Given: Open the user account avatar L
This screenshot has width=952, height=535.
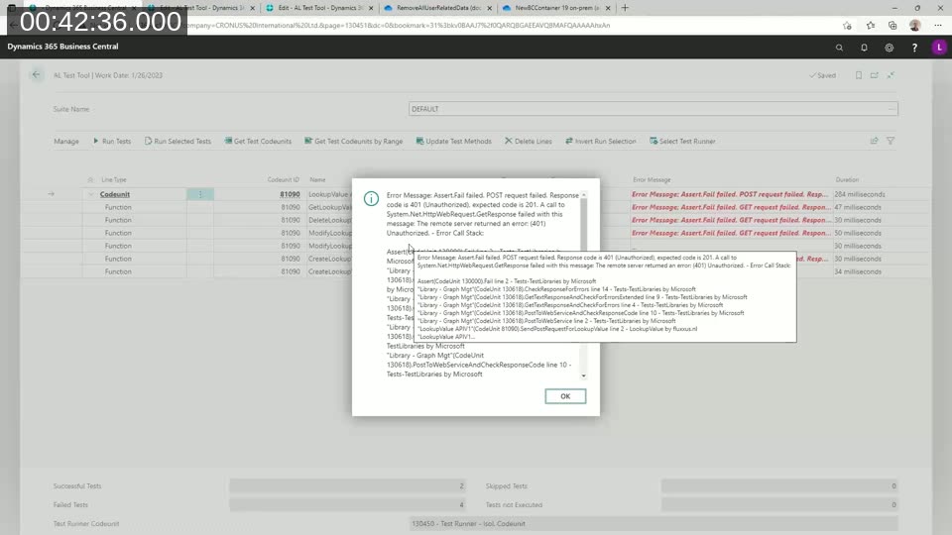Looking at the screenshot, I should point(939,48).
